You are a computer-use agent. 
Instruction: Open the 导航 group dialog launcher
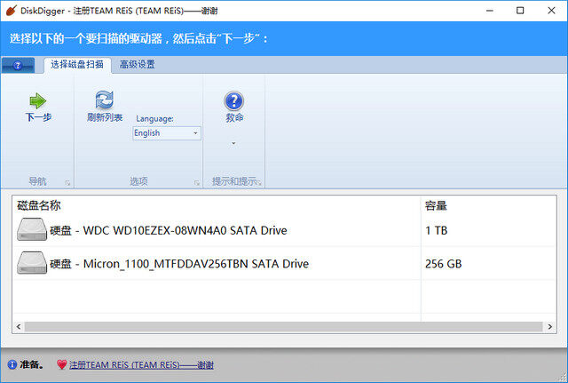point(67,183)
